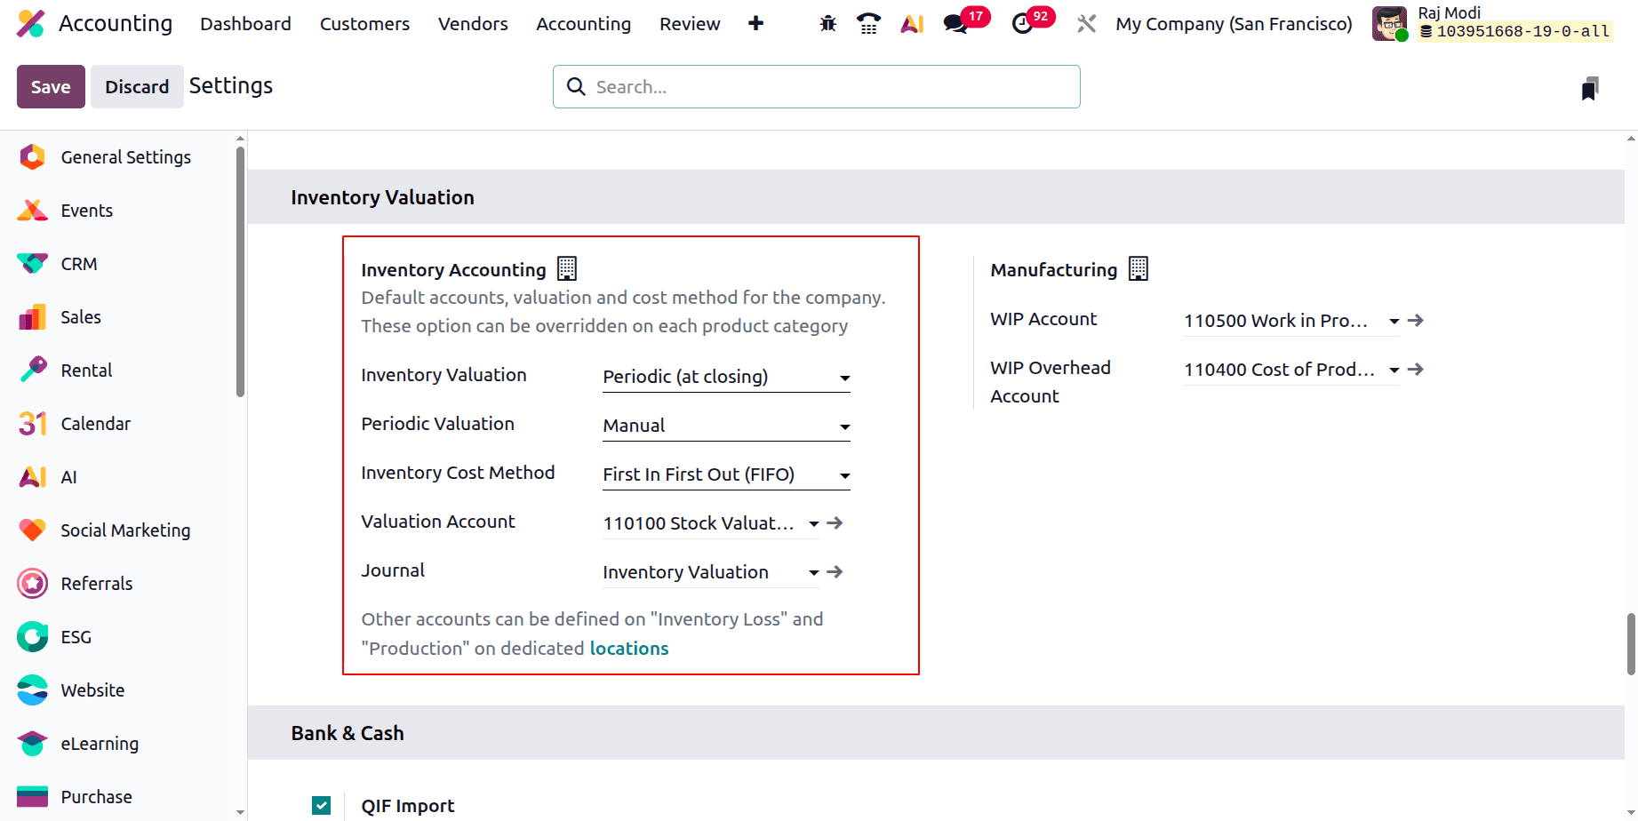This screenshot has height=821, width=1638.
Task: Open the WIP Account dropdown
Action: click(x=1394, y=321)
